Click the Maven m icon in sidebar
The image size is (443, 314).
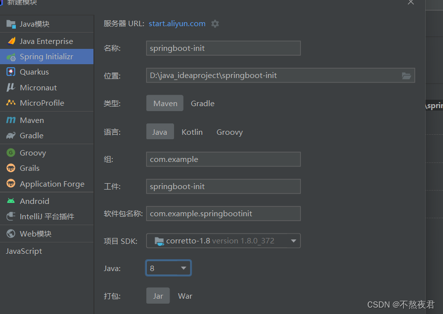tap(11, 120)
